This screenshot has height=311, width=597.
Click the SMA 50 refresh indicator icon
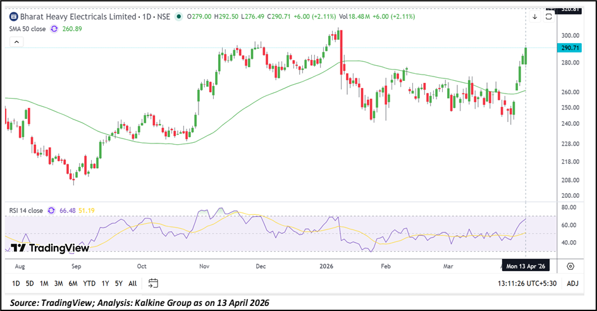54,28
